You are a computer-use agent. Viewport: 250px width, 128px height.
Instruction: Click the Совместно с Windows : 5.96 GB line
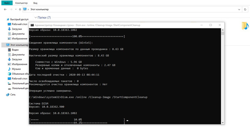[x=59, y=62]
